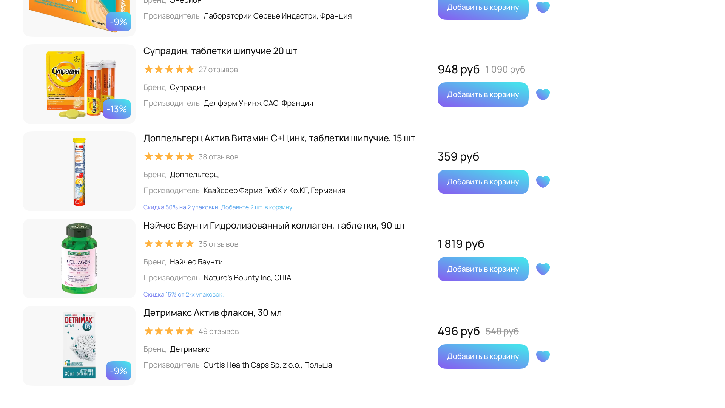Open Nature's Bounty Collagen bottle image
The width and height of the screenshot is (725, 408).
tap(79, 258)
